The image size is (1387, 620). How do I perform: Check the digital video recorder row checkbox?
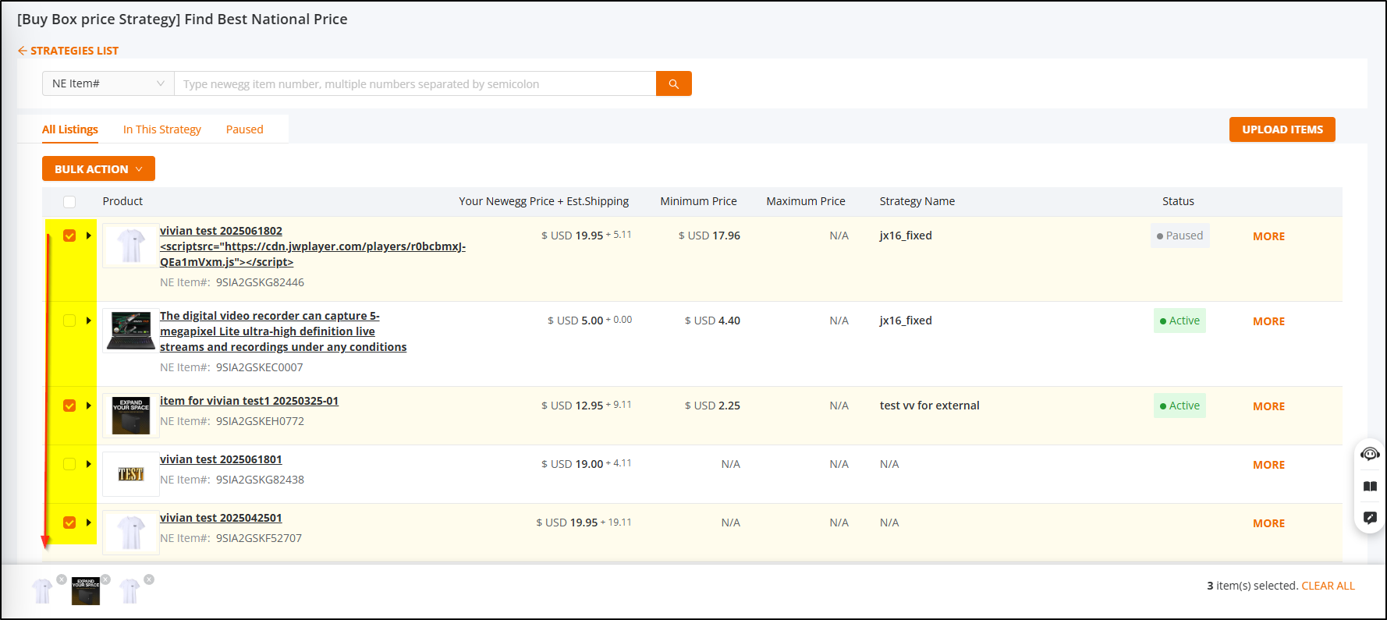point(69,321)
